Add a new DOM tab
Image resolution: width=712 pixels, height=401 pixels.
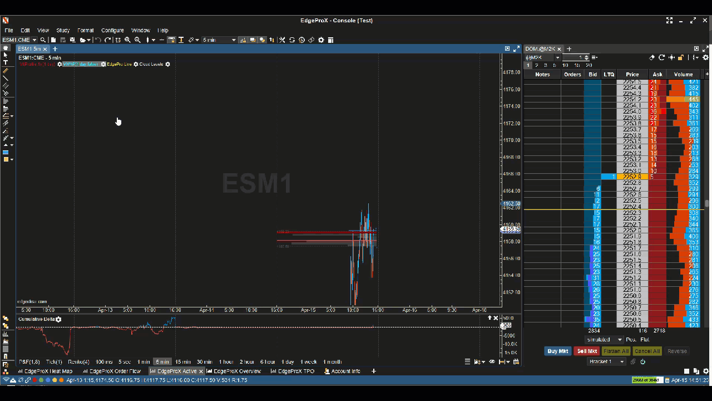pyautogui.click(x=569, y=49)
